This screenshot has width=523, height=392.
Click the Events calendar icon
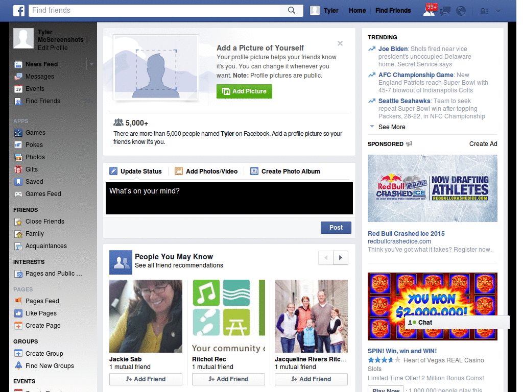tap(18, 89)
